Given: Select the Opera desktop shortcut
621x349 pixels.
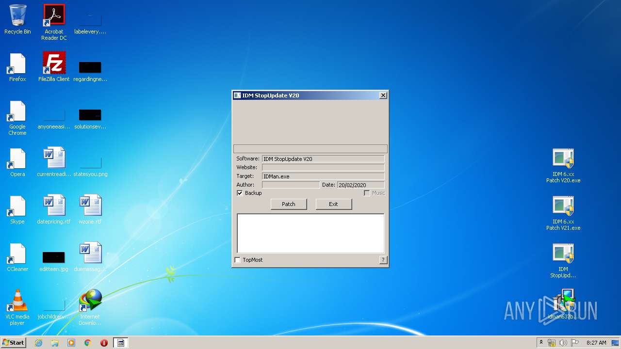Looking at the screenshot, I should 17,162.
